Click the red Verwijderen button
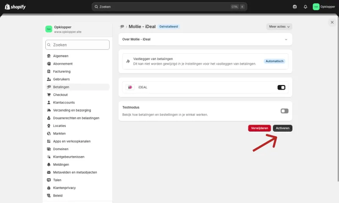The image size is (339, 203). 259,128
